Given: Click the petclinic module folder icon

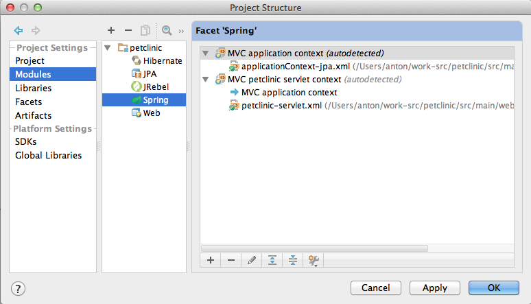Looking at the screenshot, I should [x=123, y=47].
